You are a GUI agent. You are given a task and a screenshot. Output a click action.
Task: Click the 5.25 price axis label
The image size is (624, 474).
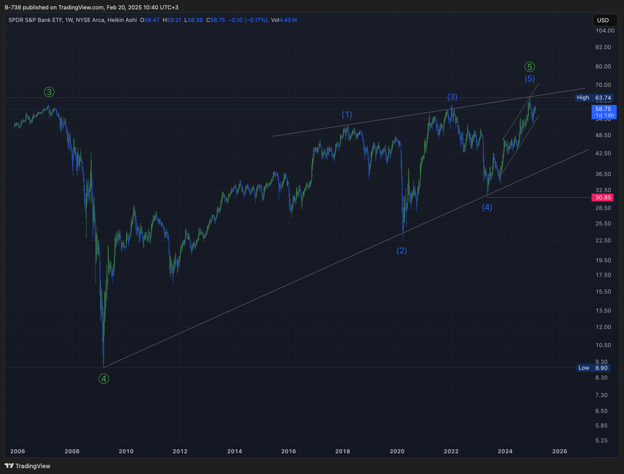click(602, 440)
